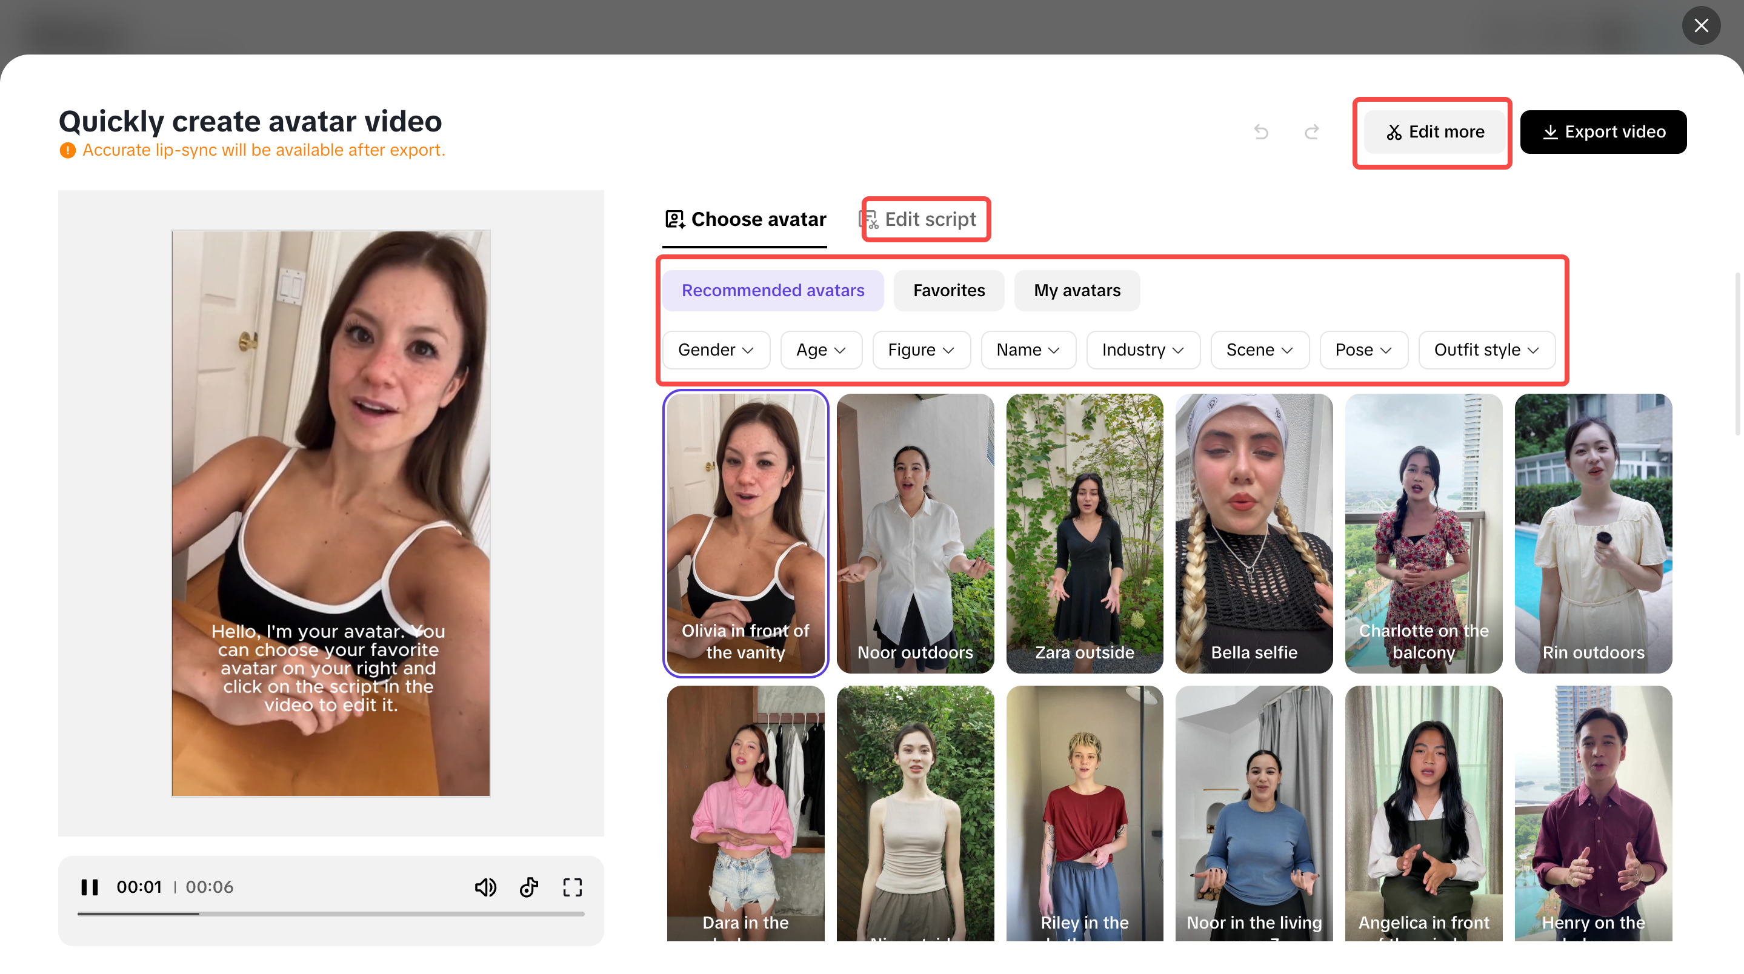Select Recommended avatars filter

point(773,290)
